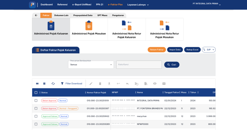Click the pencil edit icon
The width and height of the screenshot is (247, 130).
(91, 83)
